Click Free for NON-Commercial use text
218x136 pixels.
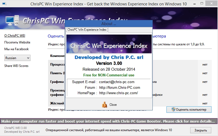109,75
